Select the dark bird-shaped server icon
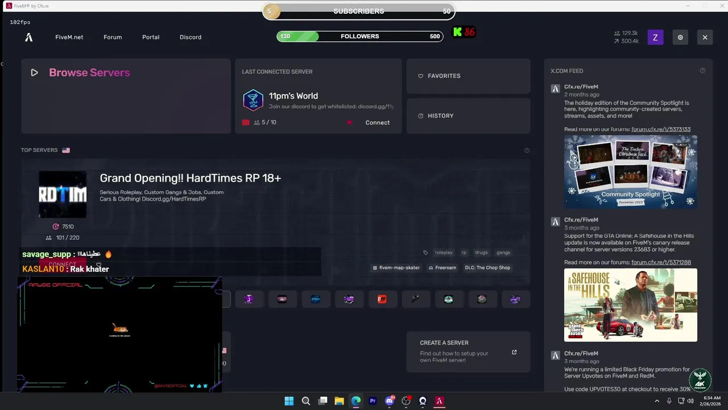This screenshot has height=410, width=728. 415,299
